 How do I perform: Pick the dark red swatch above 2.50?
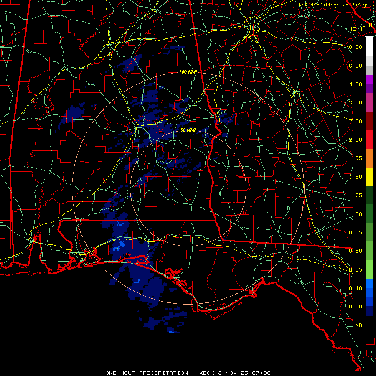click(x=369, y=121)
